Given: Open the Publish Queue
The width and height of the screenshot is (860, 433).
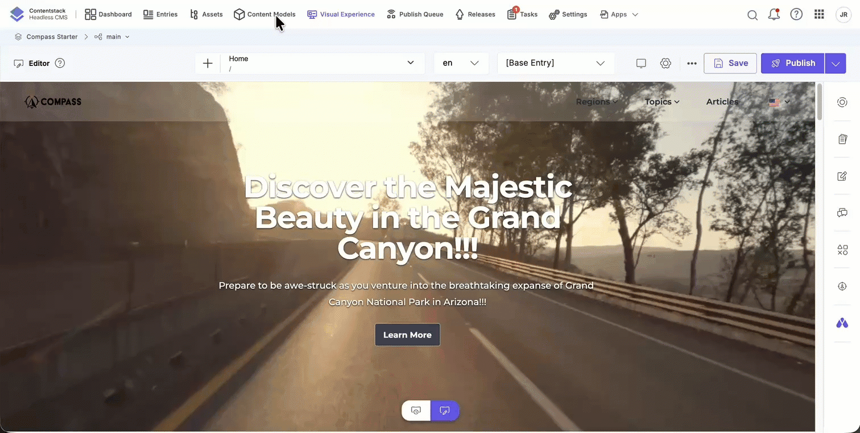Looking at the screenshot, I should [415, 15].
